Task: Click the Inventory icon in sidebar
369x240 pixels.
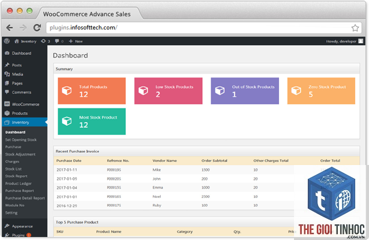Action: pos(7,122)
